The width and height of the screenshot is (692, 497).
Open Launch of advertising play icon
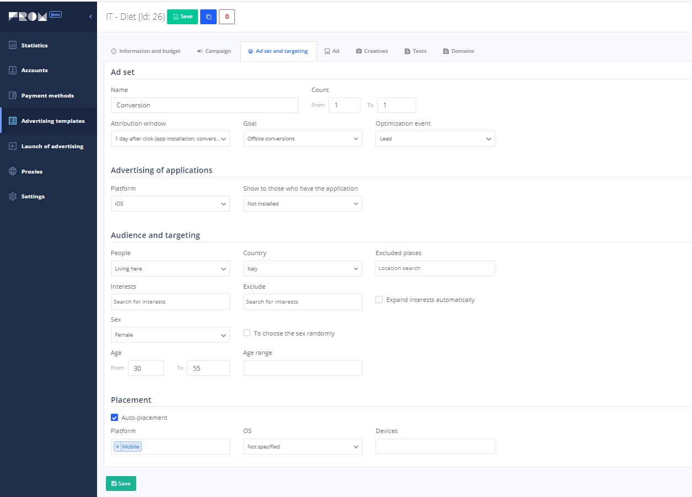click(13, 146)
